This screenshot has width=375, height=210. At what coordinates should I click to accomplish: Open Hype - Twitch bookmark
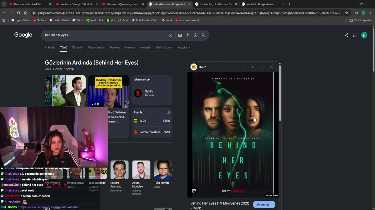tap(21, 20)
